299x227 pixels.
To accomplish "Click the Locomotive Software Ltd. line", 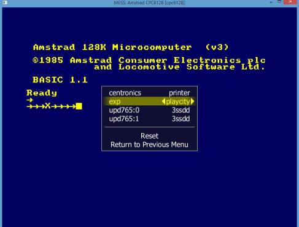I will (179, 67).
